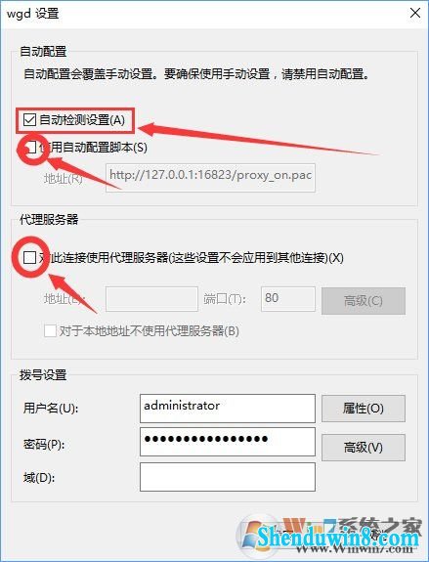Click the 自动检测设置(A) label text
429x562 pixels.
click(x=82, y=119)
